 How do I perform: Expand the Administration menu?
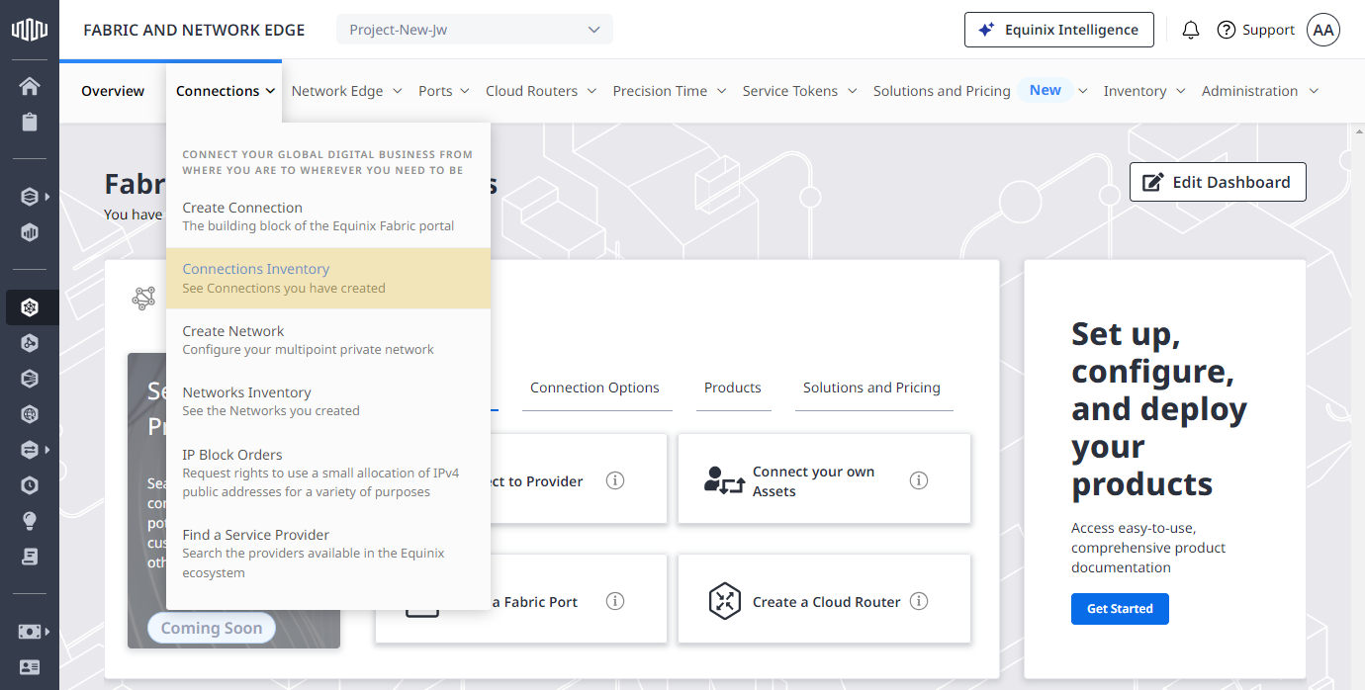[1260, 91]
